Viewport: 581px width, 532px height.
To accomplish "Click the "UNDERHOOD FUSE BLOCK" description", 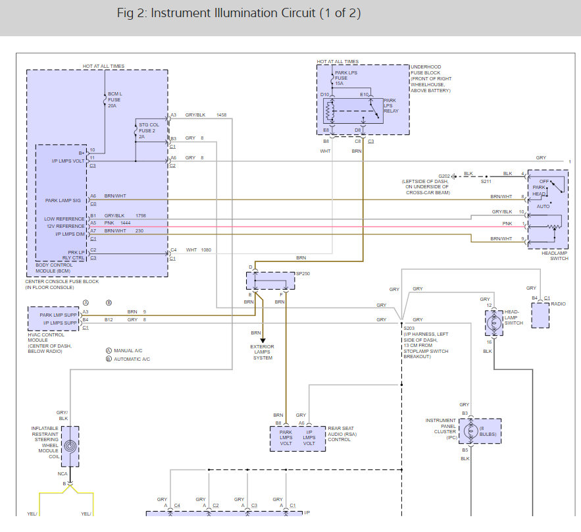I will (x=431, y=78).
